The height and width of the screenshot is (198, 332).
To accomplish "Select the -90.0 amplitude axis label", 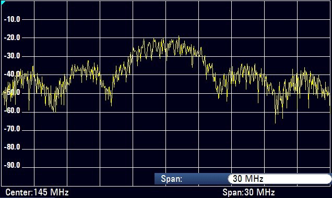I will [12, 165].
